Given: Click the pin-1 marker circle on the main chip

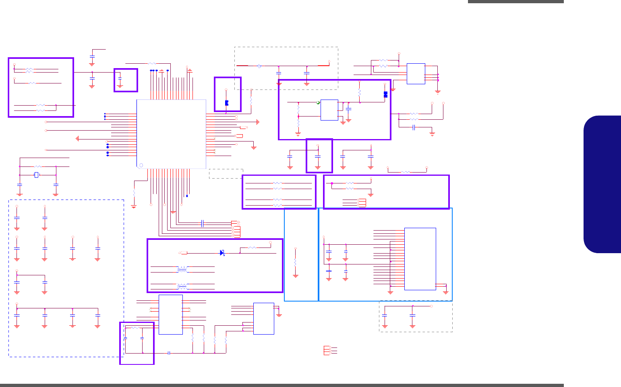Looking at the screenshot, I should 141,165.
